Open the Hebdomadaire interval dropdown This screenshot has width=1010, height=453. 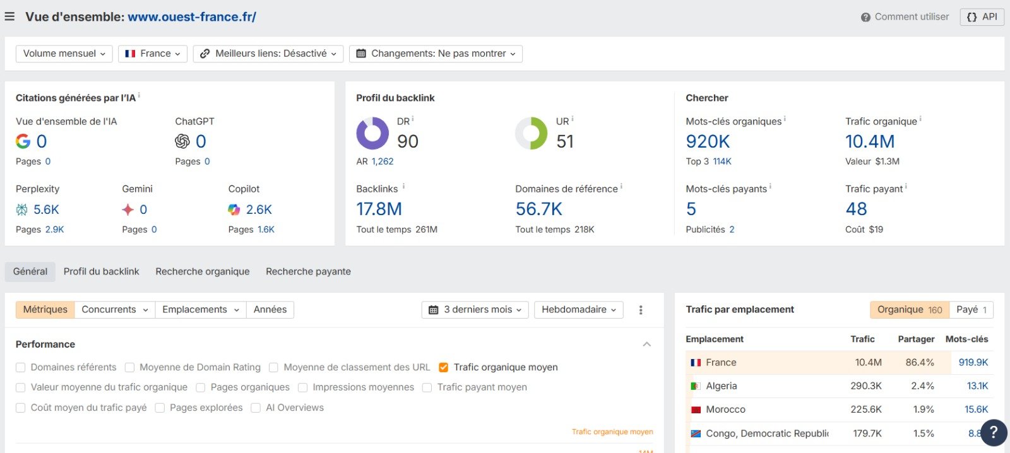point(578,310)
